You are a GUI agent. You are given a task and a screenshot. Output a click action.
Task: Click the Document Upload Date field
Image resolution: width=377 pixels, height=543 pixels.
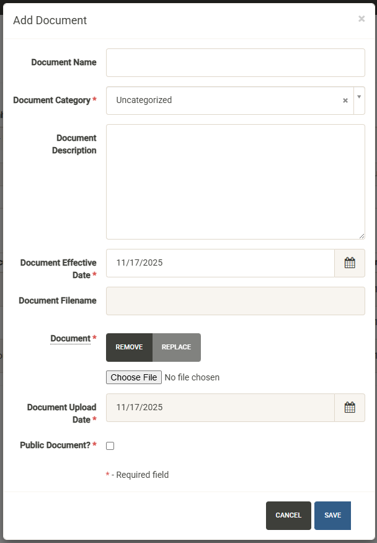tap(220, 408)
